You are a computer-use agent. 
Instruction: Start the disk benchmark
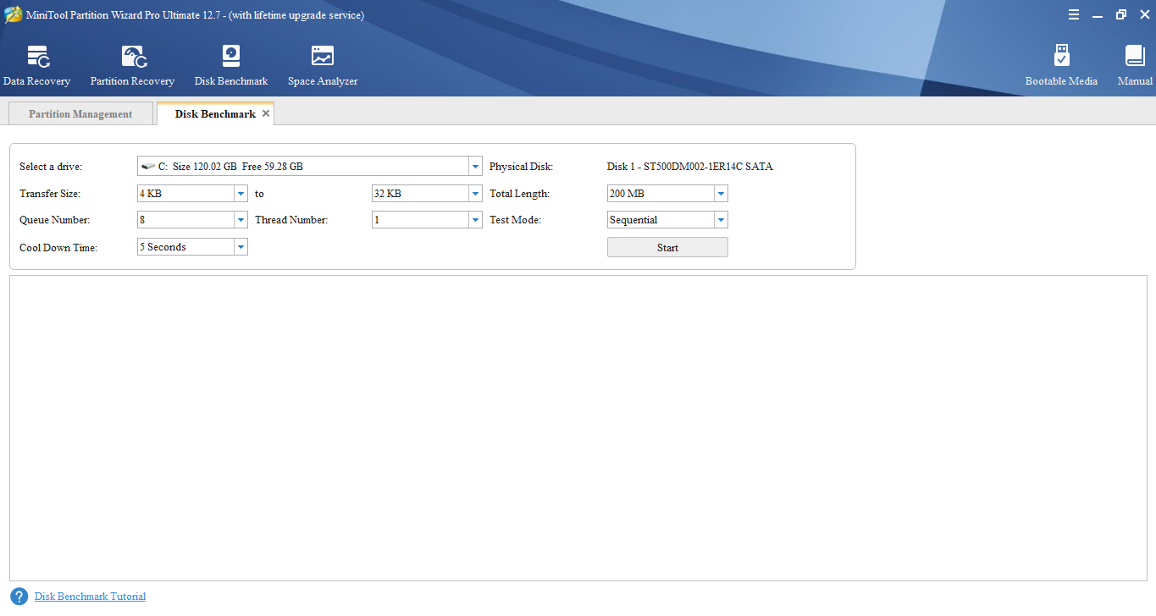[x=667, y=248]
